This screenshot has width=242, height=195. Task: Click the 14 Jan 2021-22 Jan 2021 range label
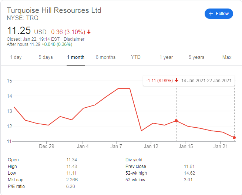(x=206, y=81)
